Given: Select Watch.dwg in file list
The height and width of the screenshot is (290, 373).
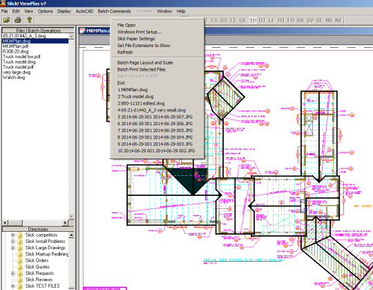Looking at the screenshot, I should point(14,78).
